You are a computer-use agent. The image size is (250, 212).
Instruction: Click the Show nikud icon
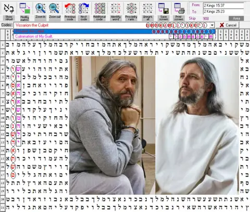(9, 8)
